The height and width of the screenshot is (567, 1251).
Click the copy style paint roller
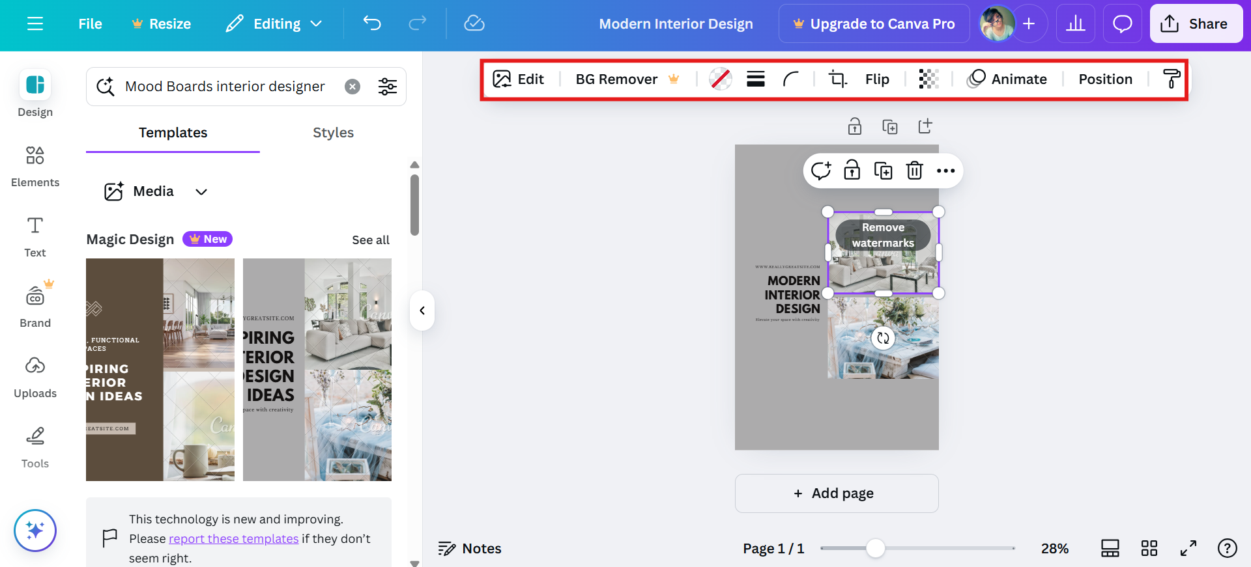point(1171,79)
